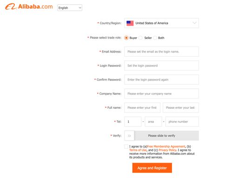The image size is (251, 178).
Task: Click into the Login Password field
Action: [161, 66]
